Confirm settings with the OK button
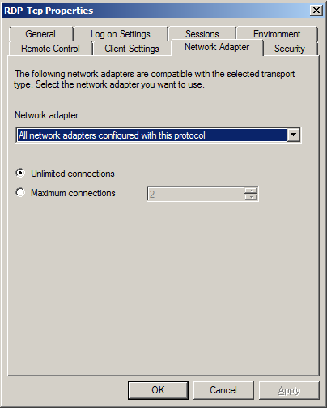This screenshot has width=327, height=408. click(x=158, y=390)
